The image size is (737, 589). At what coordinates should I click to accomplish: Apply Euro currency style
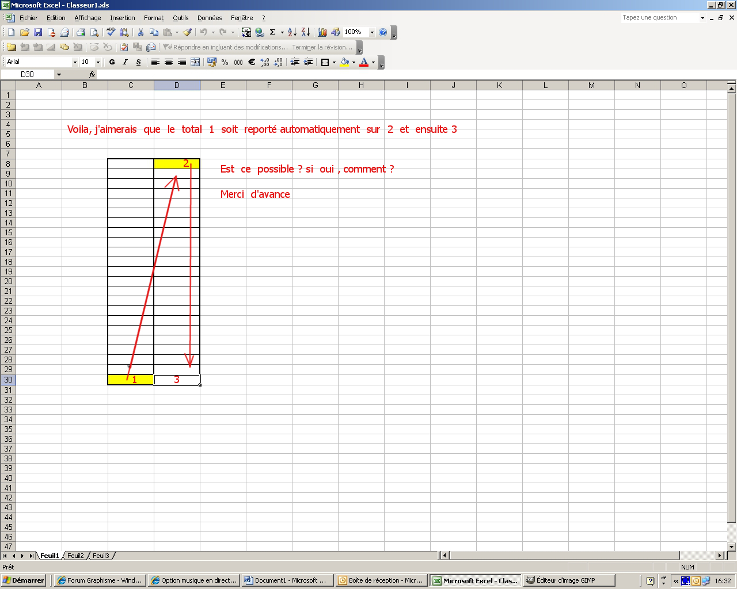coord(252,62)
